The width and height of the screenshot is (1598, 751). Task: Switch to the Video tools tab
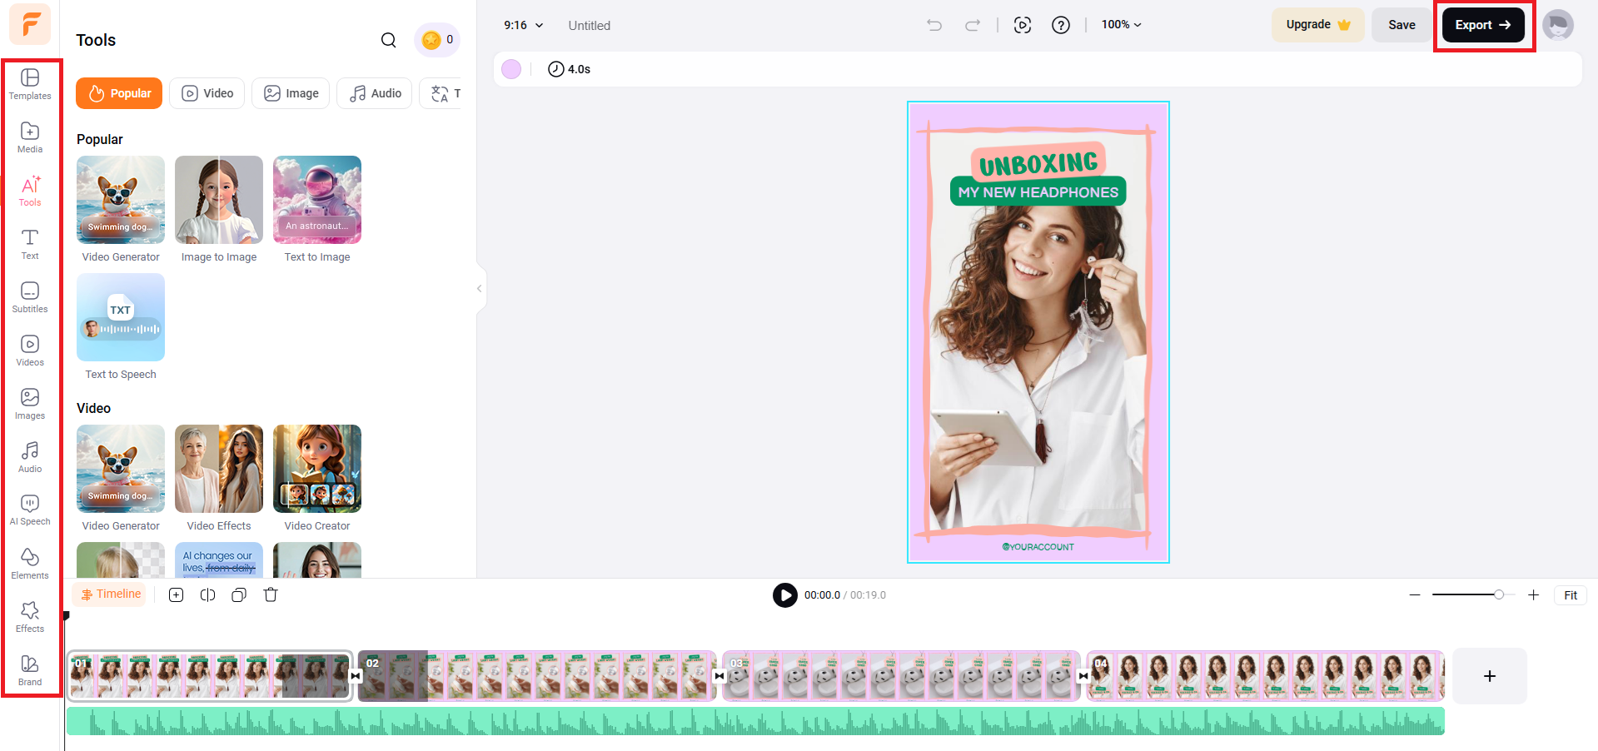(x=207, y=92)
